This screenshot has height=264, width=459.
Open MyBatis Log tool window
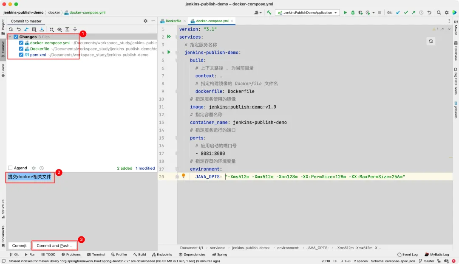click(437, 255)
